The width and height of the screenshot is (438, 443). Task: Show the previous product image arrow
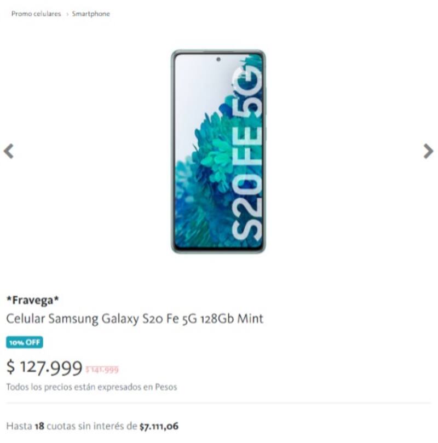(x=8, y=151)
